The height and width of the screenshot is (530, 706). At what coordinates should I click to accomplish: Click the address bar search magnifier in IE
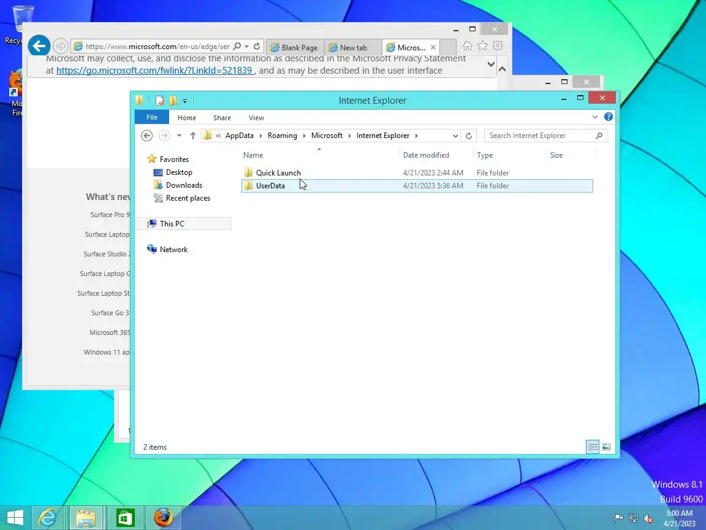237,46
